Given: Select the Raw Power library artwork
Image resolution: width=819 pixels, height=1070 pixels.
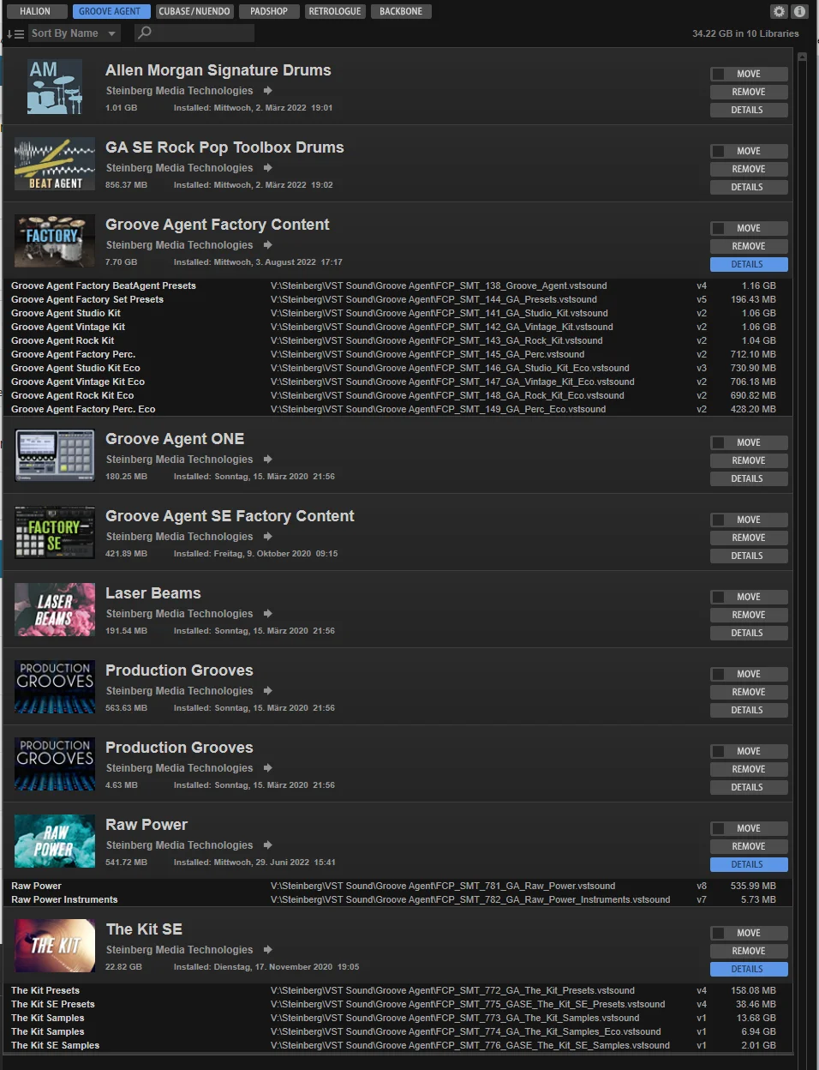Looking at the screenshot, I should 55,841.
